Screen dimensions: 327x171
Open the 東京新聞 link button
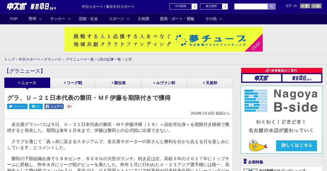(x=211, y=7)
